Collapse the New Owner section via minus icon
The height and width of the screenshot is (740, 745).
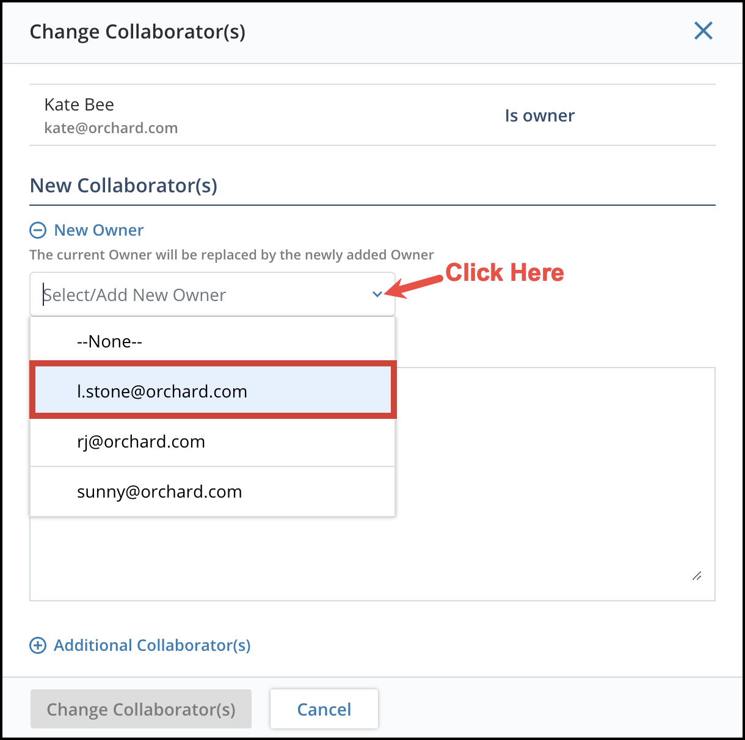[38, 230]
